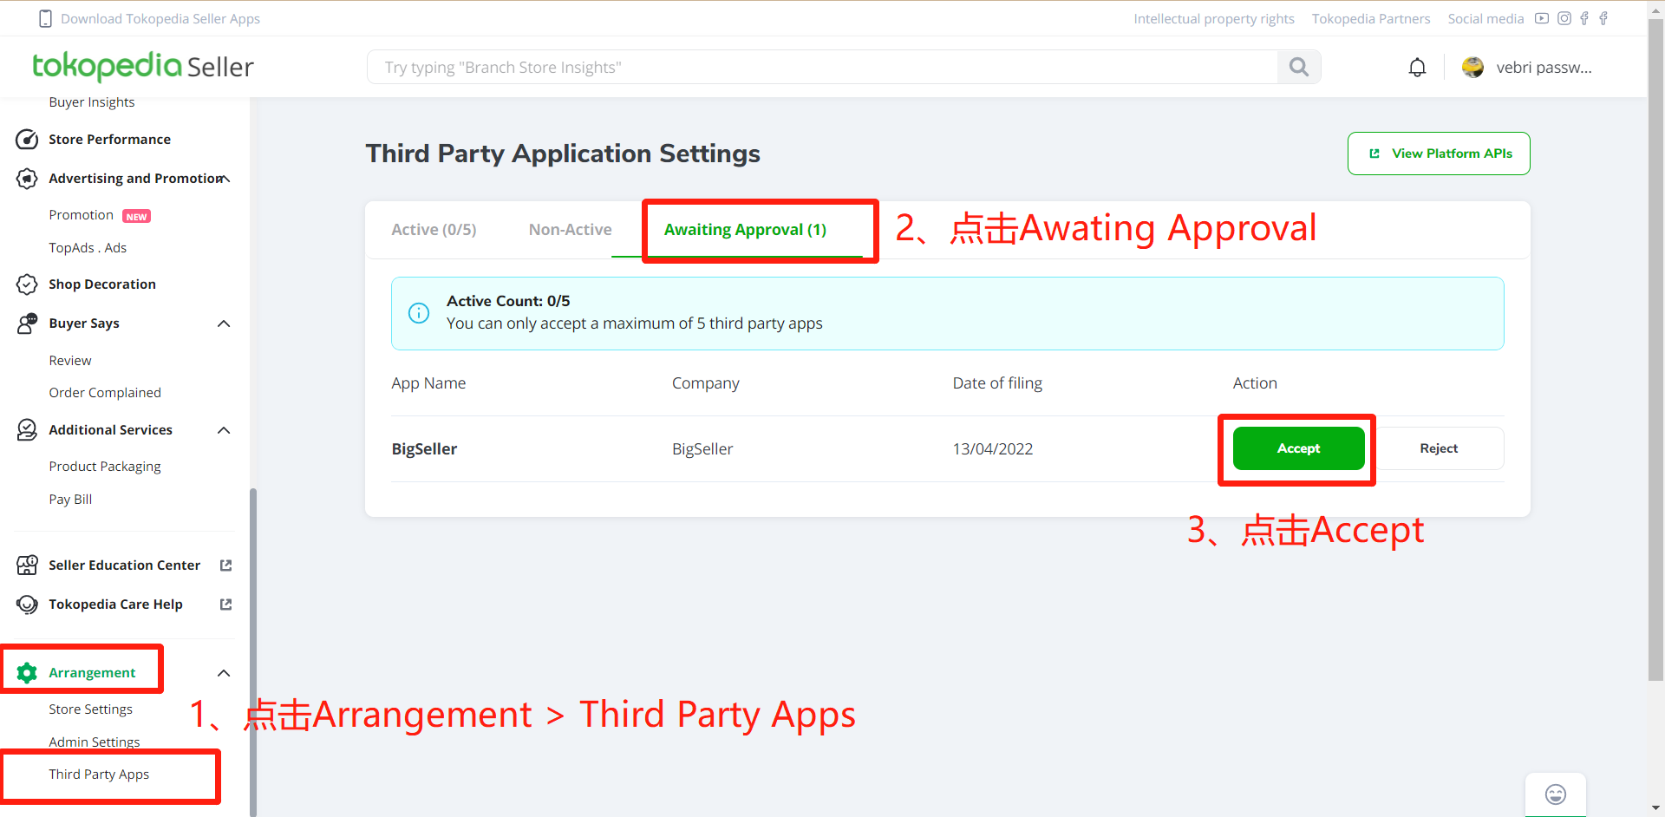Open Order Complained menu item

click(105, 393)
